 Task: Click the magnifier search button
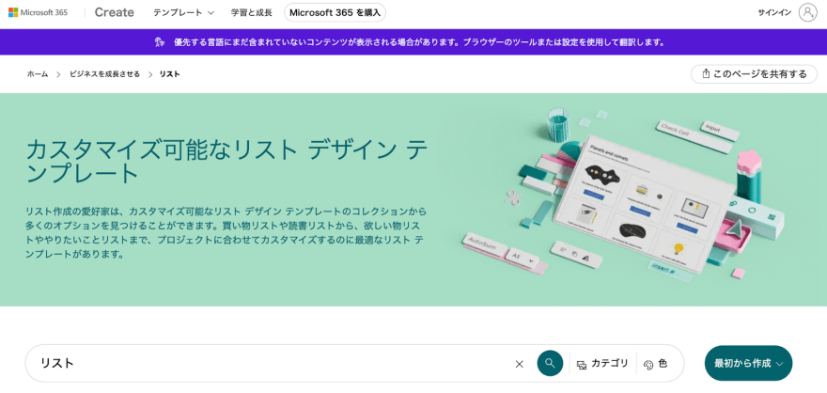[550, 363]
